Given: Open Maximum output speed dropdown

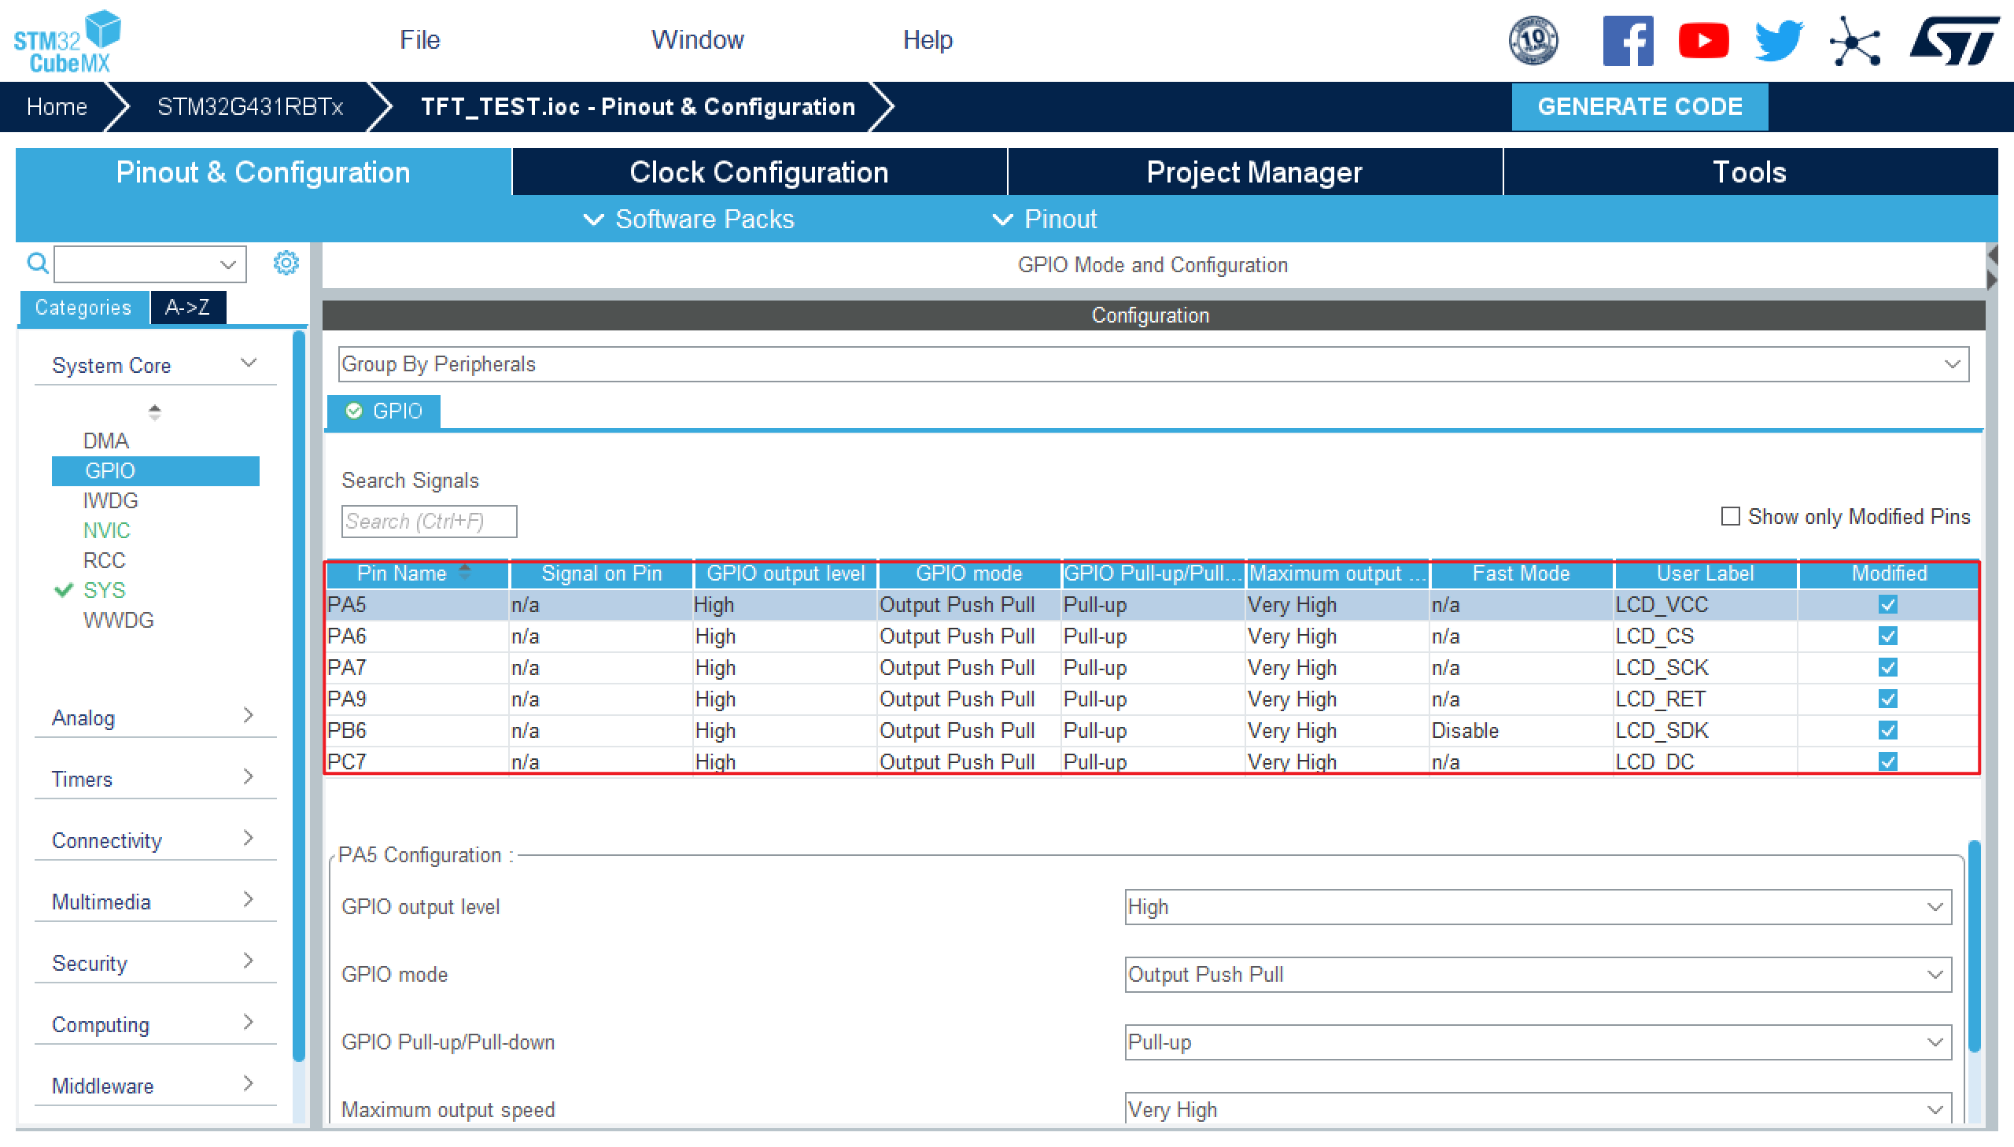Looking at the screenshot, I should [x=1537, y=1109].
